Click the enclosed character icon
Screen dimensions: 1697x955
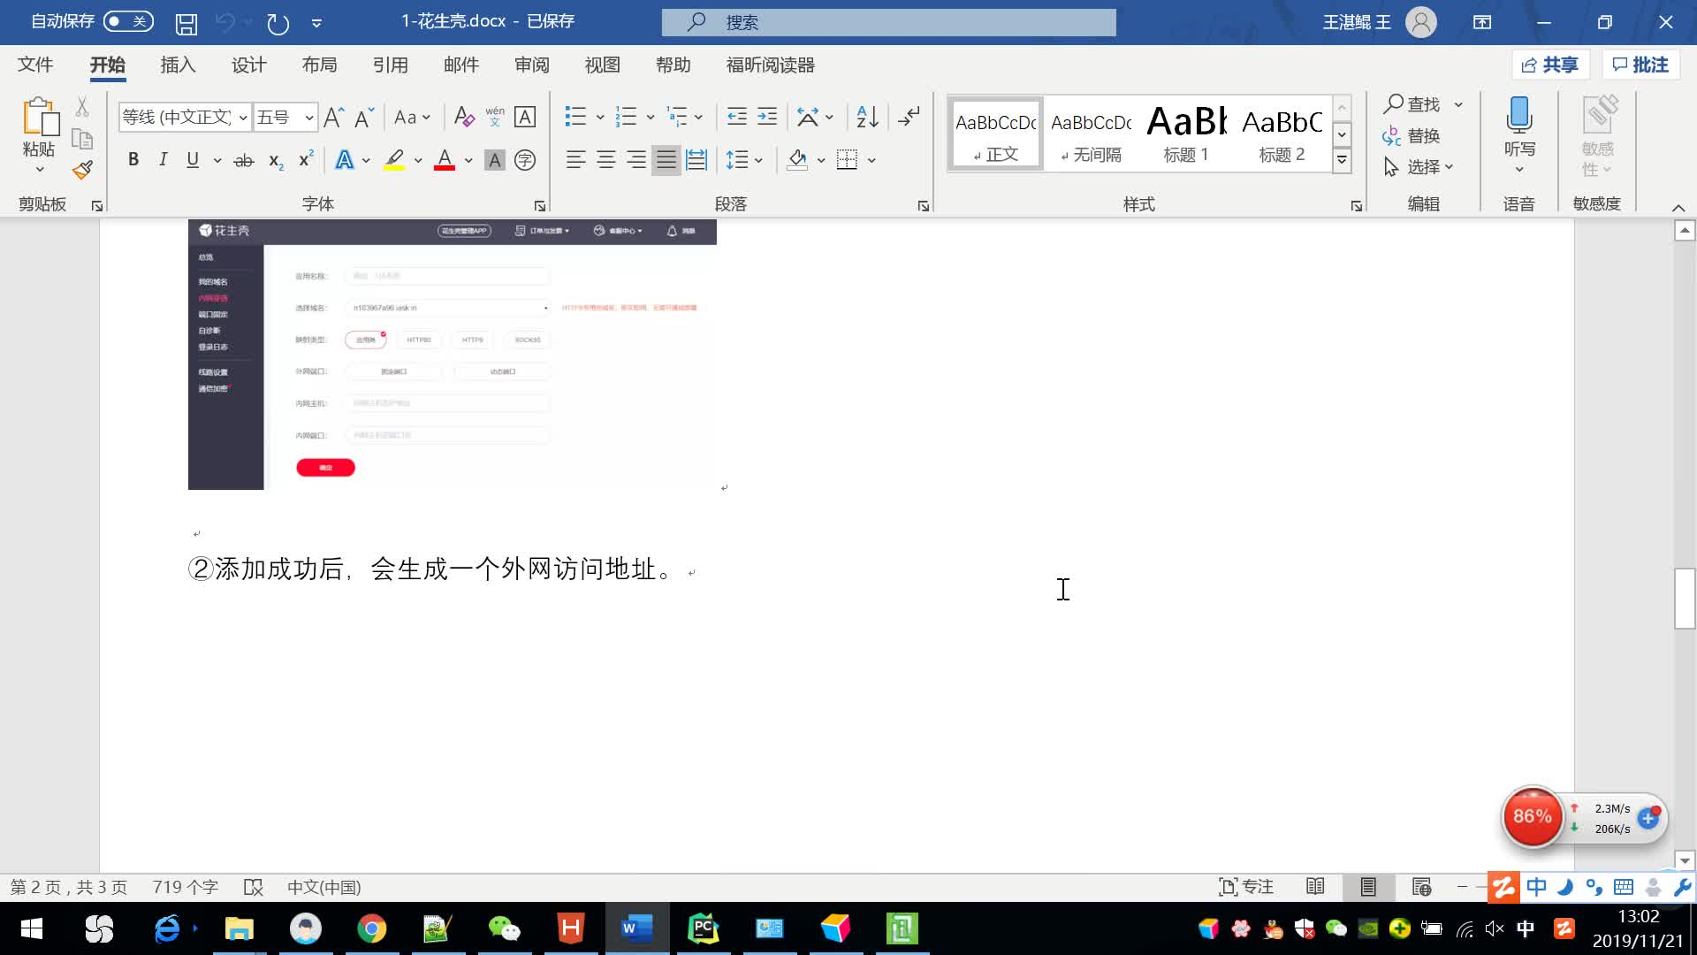[525, 160]
